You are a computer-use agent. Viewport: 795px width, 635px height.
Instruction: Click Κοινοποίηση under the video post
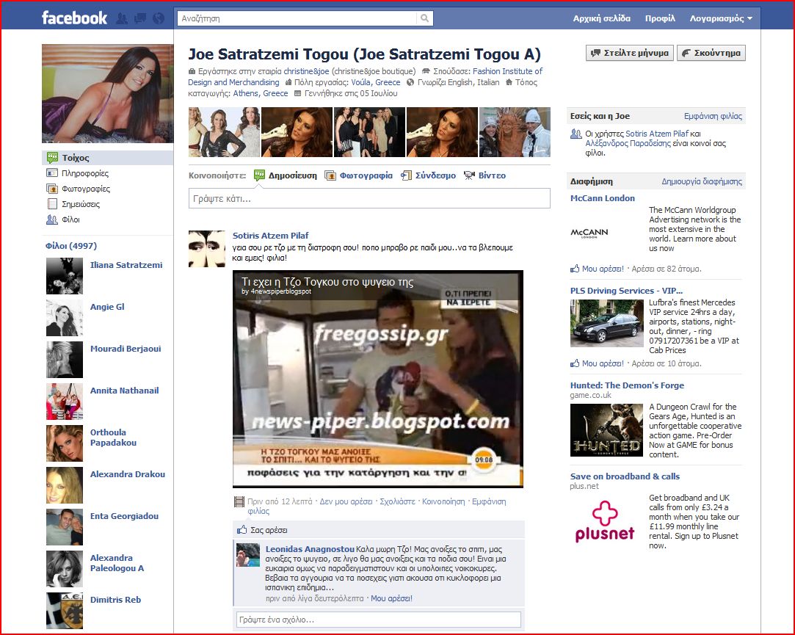tap(443, 501)
